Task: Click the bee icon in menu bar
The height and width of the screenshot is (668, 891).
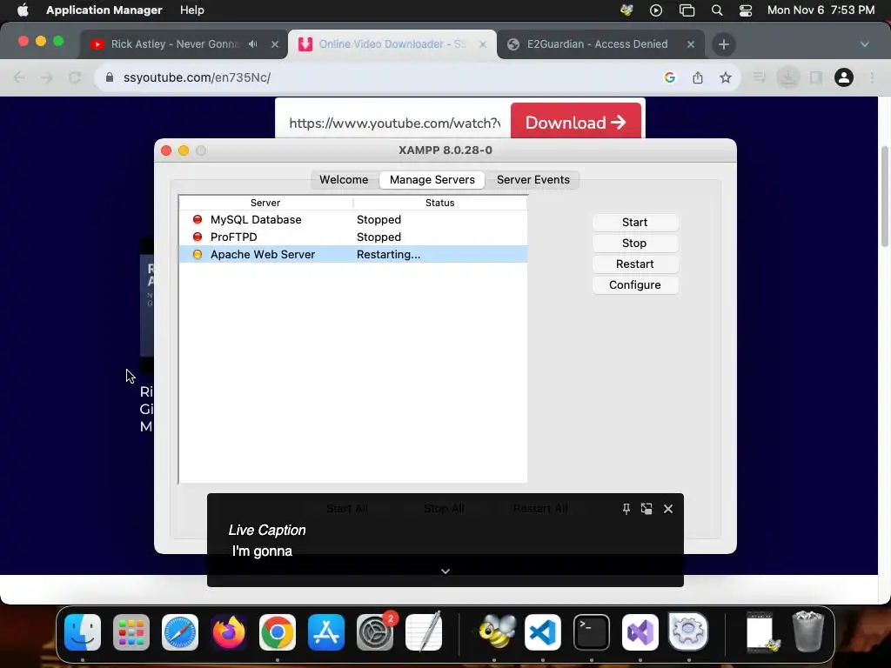Action: click(x=626, y=10)
